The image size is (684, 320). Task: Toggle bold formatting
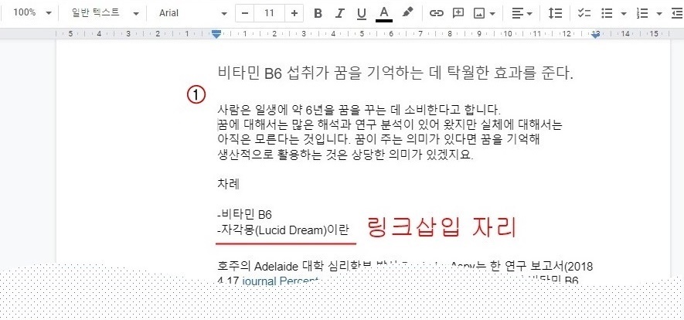[318, 13]
